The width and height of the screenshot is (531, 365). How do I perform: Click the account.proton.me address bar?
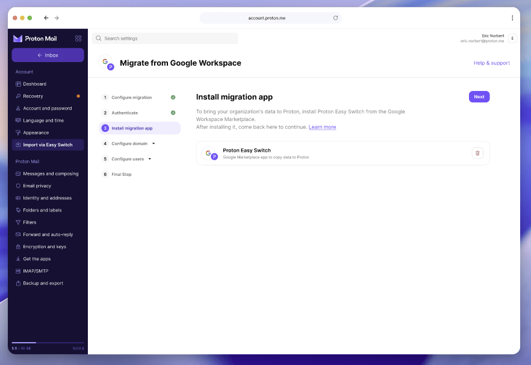[x=270, y=18]
